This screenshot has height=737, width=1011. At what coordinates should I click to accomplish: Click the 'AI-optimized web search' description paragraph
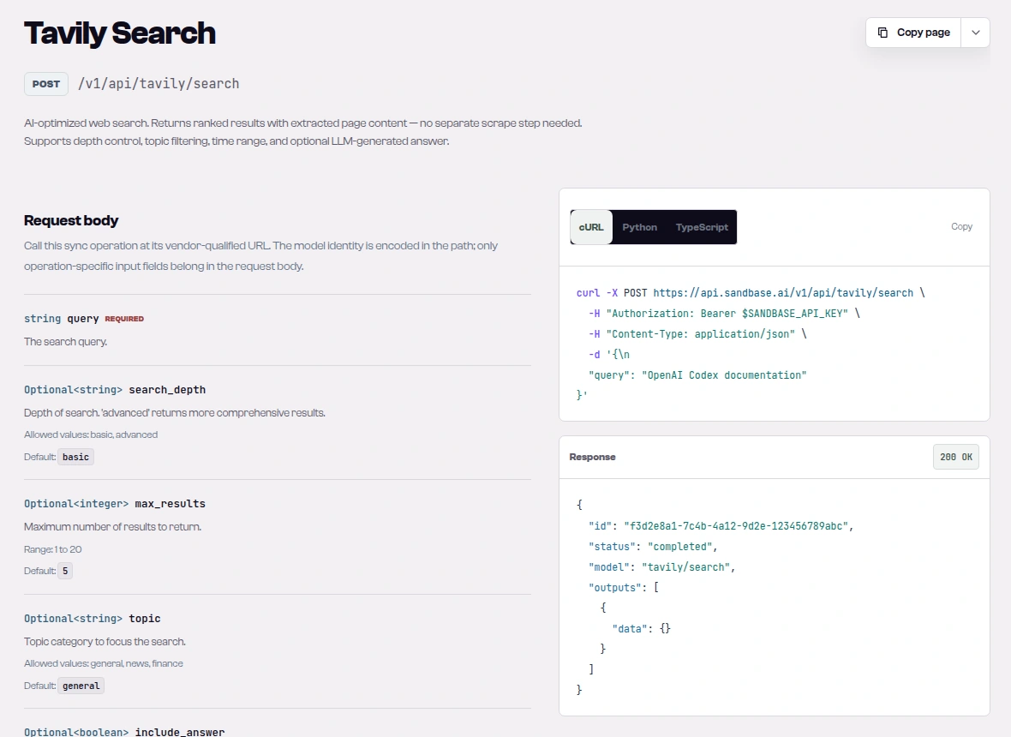click(303, 132)
